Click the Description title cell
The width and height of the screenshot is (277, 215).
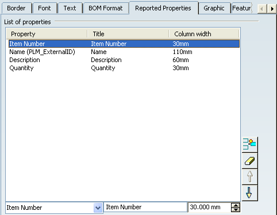click(106, 60)
